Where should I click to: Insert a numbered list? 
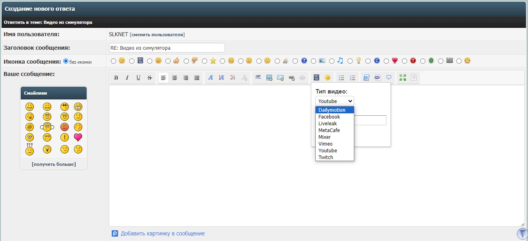(x=352, y=78)
